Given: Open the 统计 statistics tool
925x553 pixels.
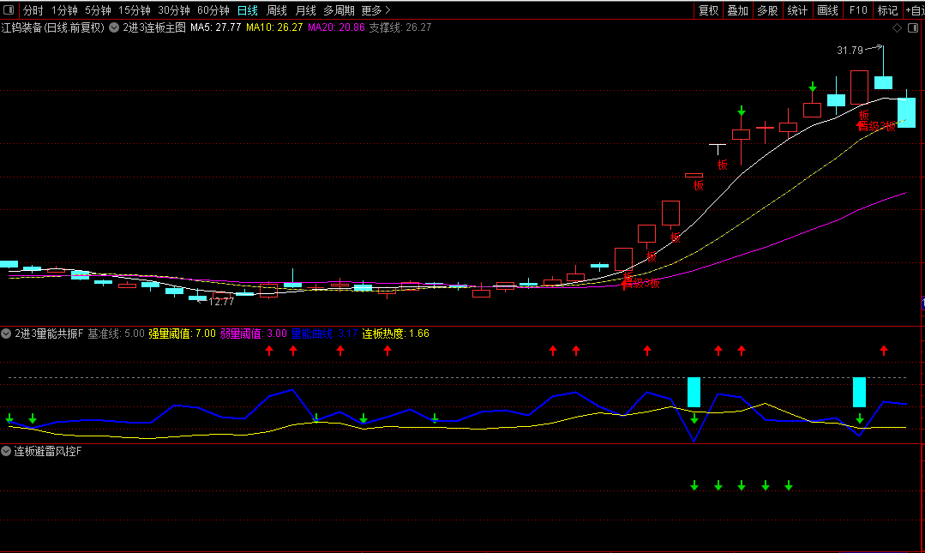Looking at the screenshot, I should [797, 10].
